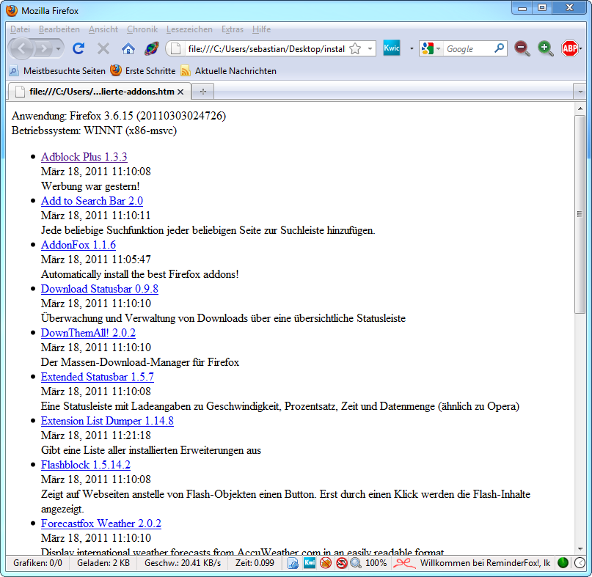Close the lierte-addons.htm tab
This screenshot has height=577, width=592.
click(x=180, y=92)
